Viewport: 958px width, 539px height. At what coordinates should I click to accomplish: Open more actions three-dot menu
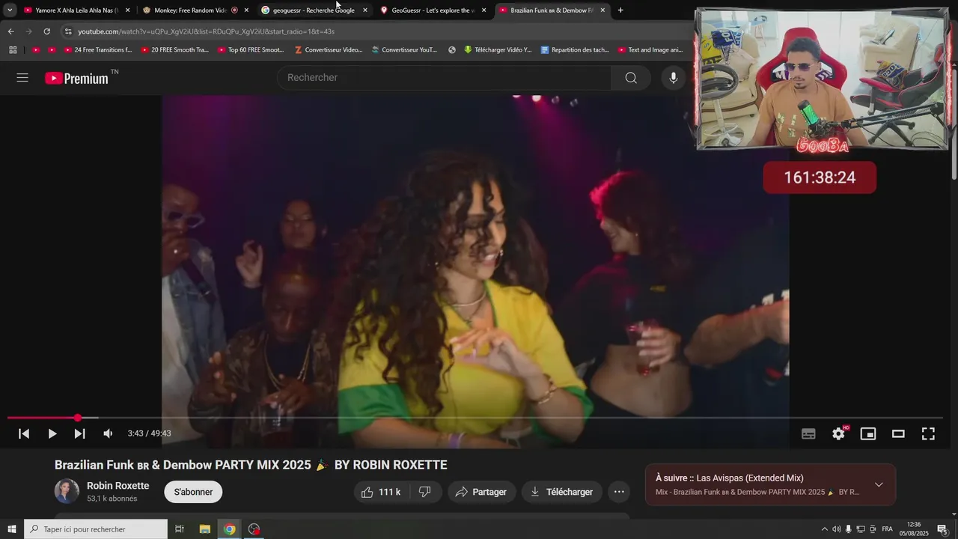click(619, 492)
